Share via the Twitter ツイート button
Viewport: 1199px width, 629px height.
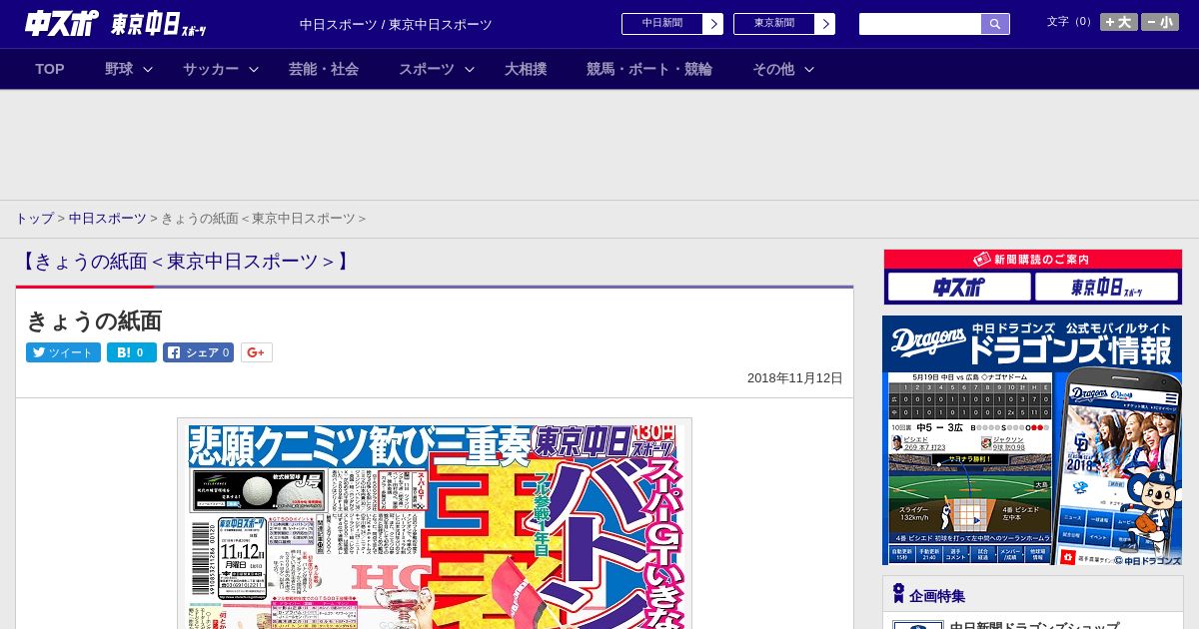pos(63,352)
